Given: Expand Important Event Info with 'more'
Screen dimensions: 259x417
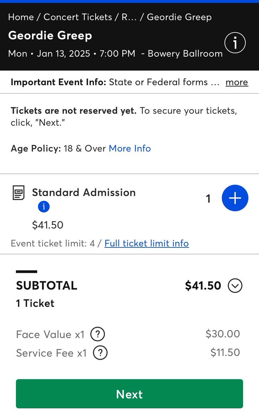Looking at the screenshot, I should point(237,82).
